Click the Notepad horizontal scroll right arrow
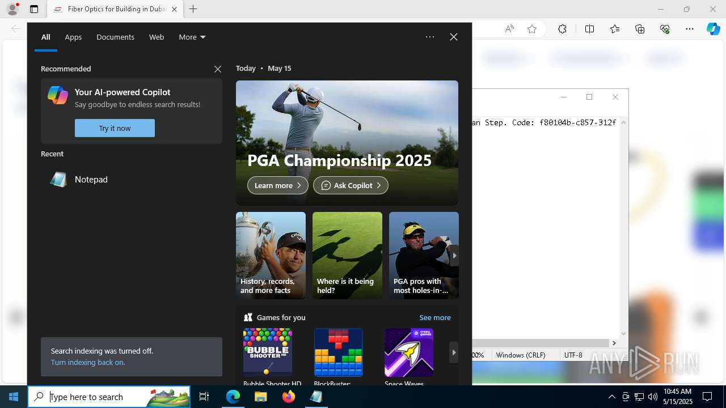This screenshot has width=726, height=408. (614, 343)
